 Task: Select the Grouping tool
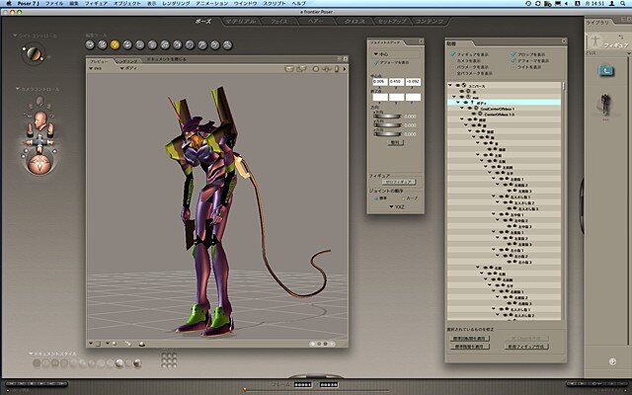tap(190, 44)
